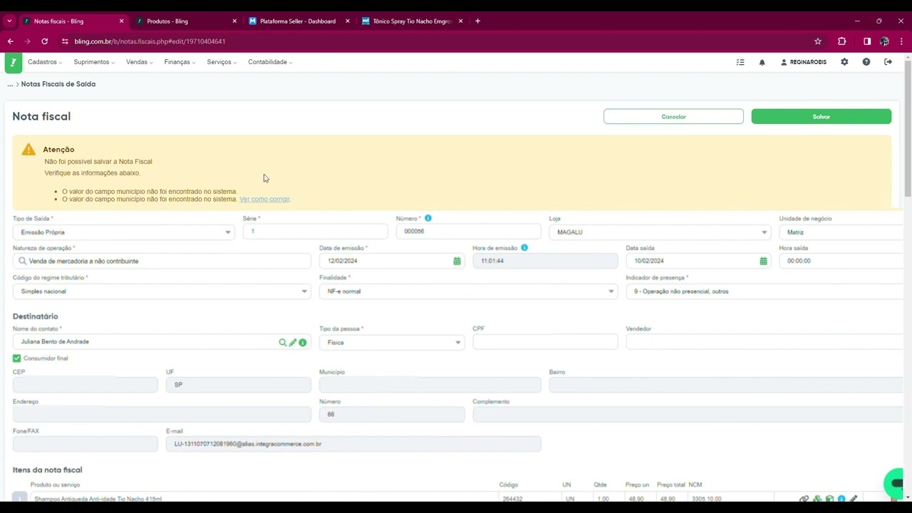Click the Número field showing 000056

pos(468,232)
